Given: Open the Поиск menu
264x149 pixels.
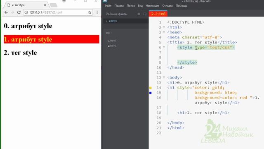Looking at the screenshot, I should [x=131, y=6].
